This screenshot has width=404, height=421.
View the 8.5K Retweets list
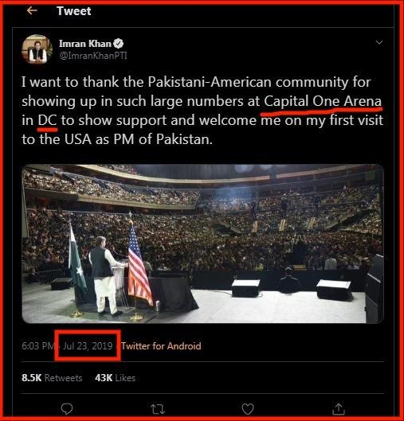[x=52, y=378]
